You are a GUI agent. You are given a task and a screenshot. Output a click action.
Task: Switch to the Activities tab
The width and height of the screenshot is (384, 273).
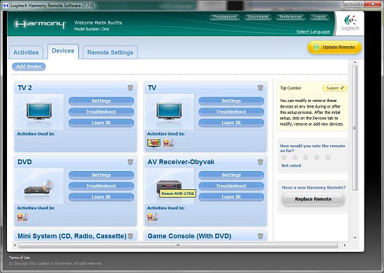click(x=26, y=52)
